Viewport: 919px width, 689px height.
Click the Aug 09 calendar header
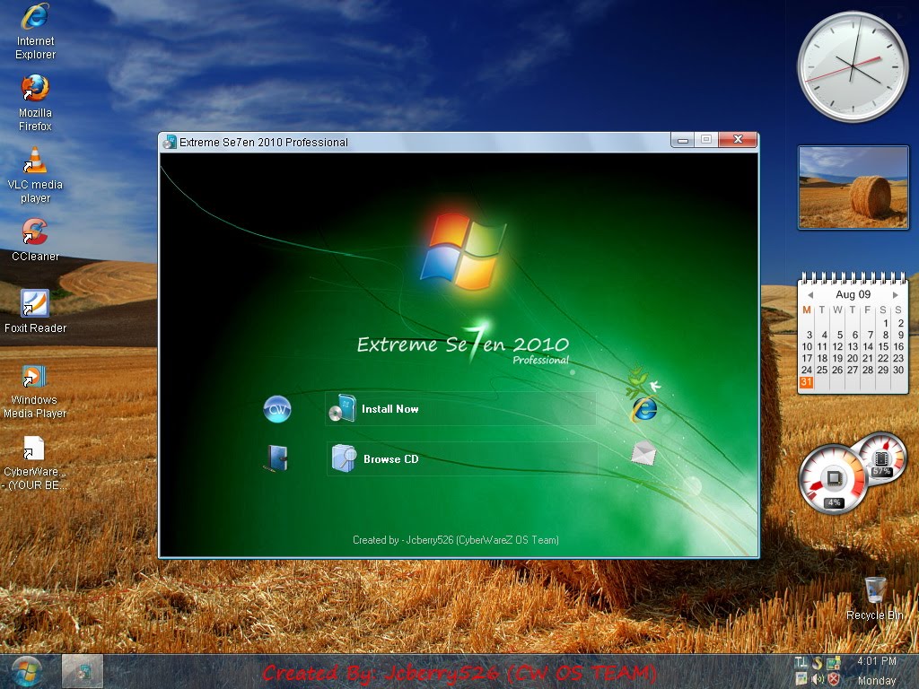[853, 294]
